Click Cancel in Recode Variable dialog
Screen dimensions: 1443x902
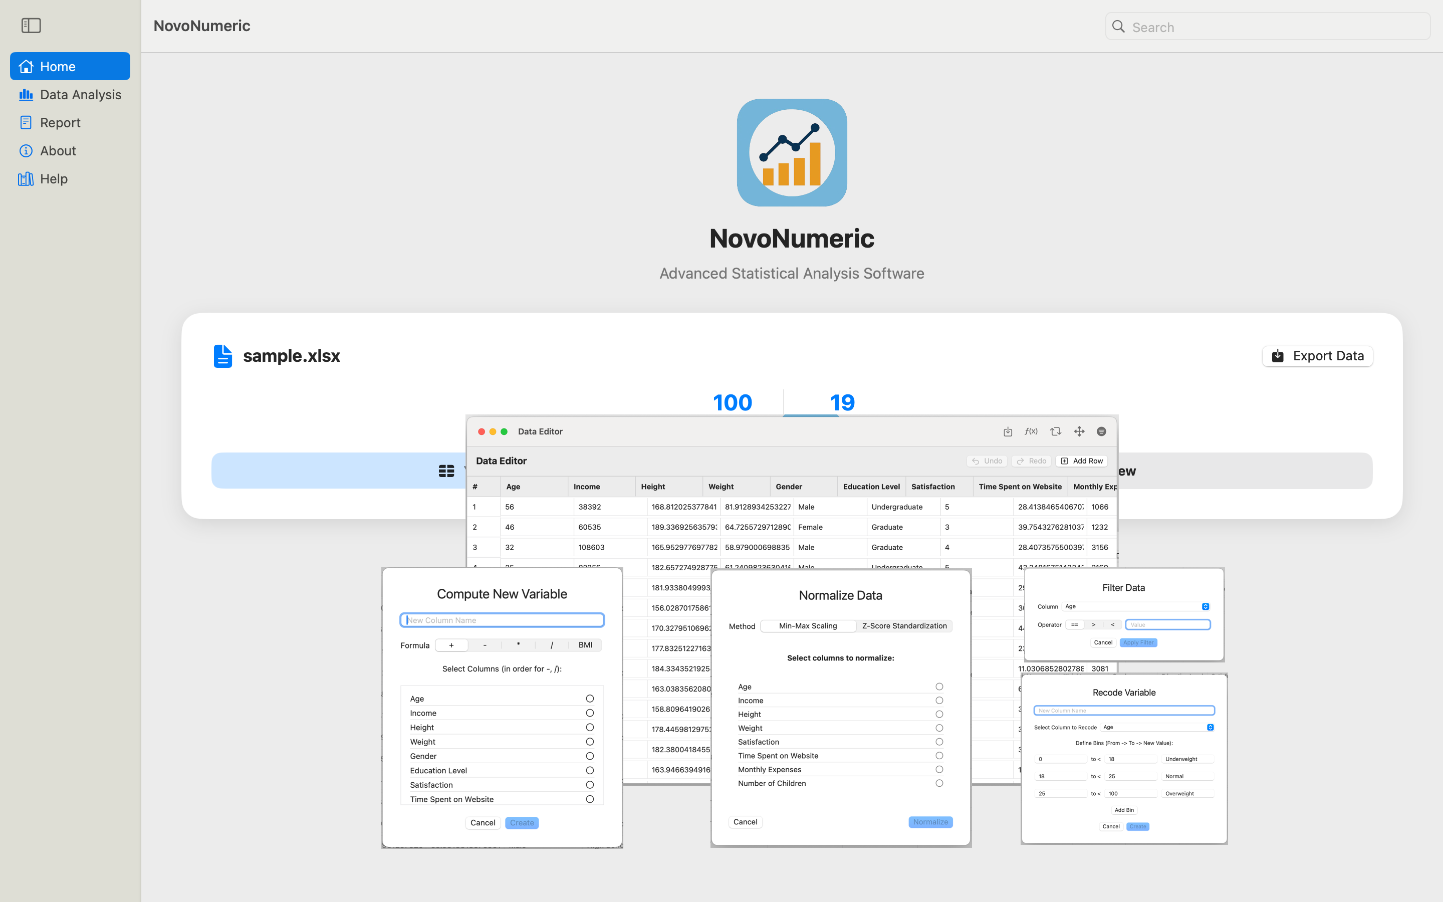(x=1111, y=827)
